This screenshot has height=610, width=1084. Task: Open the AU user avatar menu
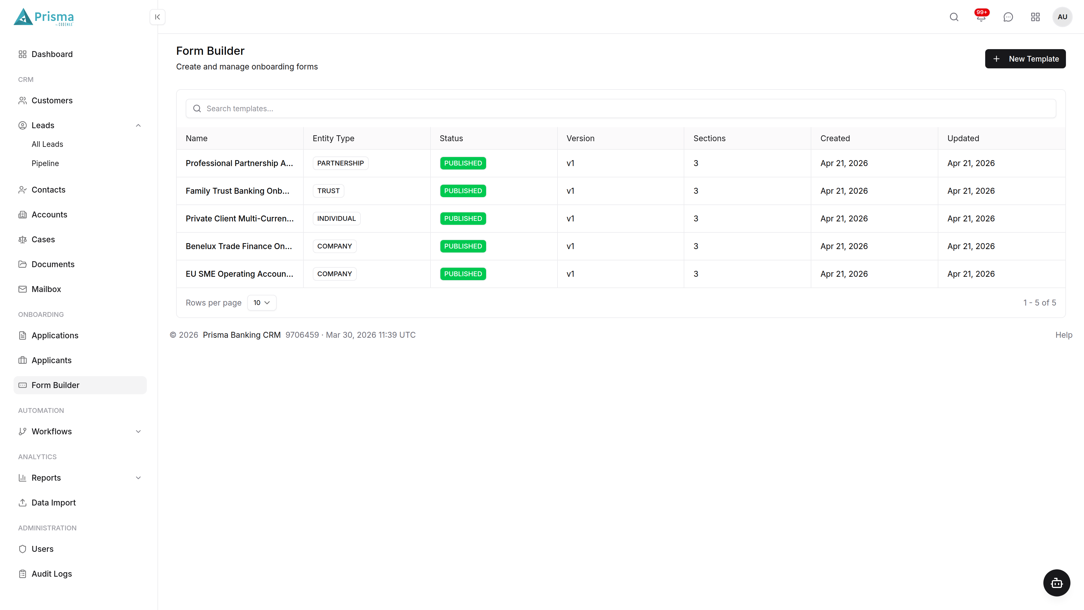pyautogui.click(x=1062, y=17)
